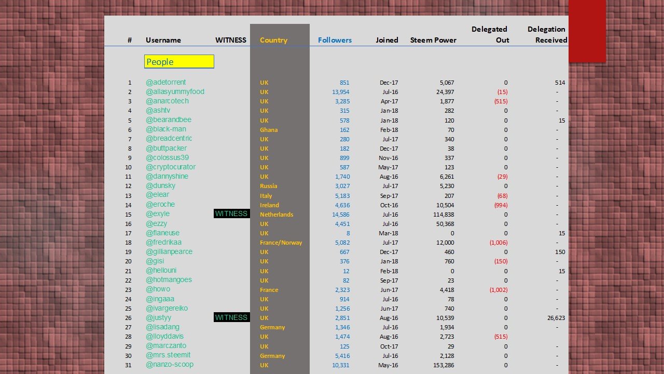
Task: Click the @black-man username
Action: [x=165, y=129]
